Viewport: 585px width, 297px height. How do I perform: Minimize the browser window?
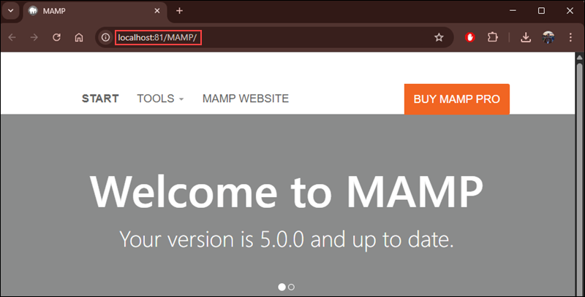(513, 11)
